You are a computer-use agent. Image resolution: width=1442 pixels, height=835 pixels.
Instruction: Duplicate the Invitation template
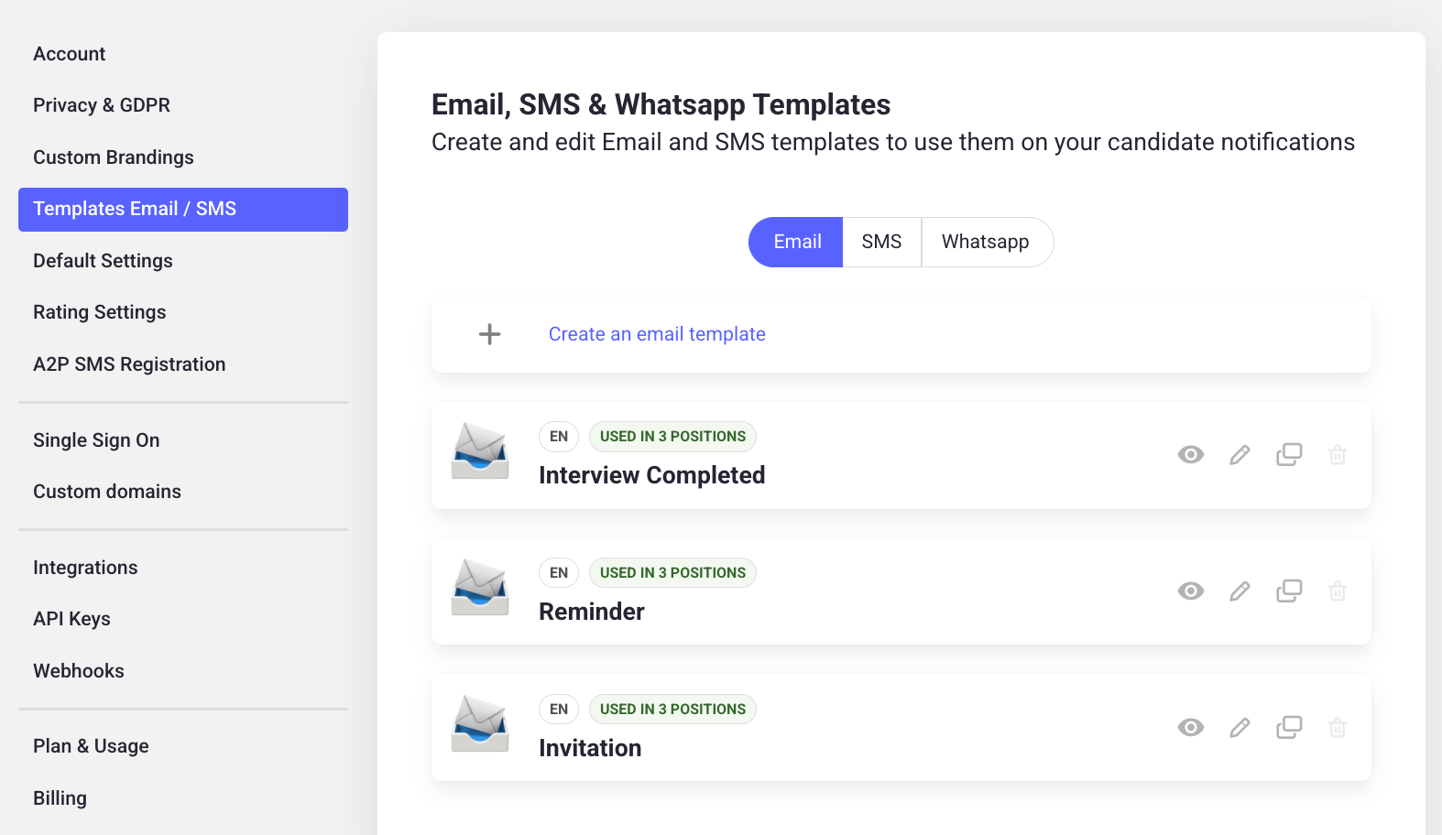pyautogui.click(x=1289, y=728)
